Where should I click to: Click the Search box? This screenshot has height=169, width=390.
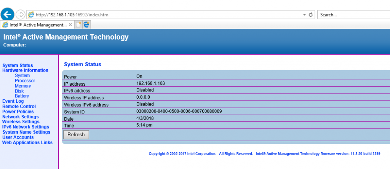[x=354, y=15]
